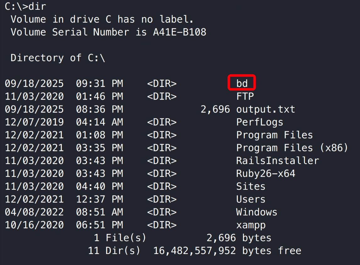
Task: Click the '11 Dir(s)' summary text
Action: (x=114, y=251)
